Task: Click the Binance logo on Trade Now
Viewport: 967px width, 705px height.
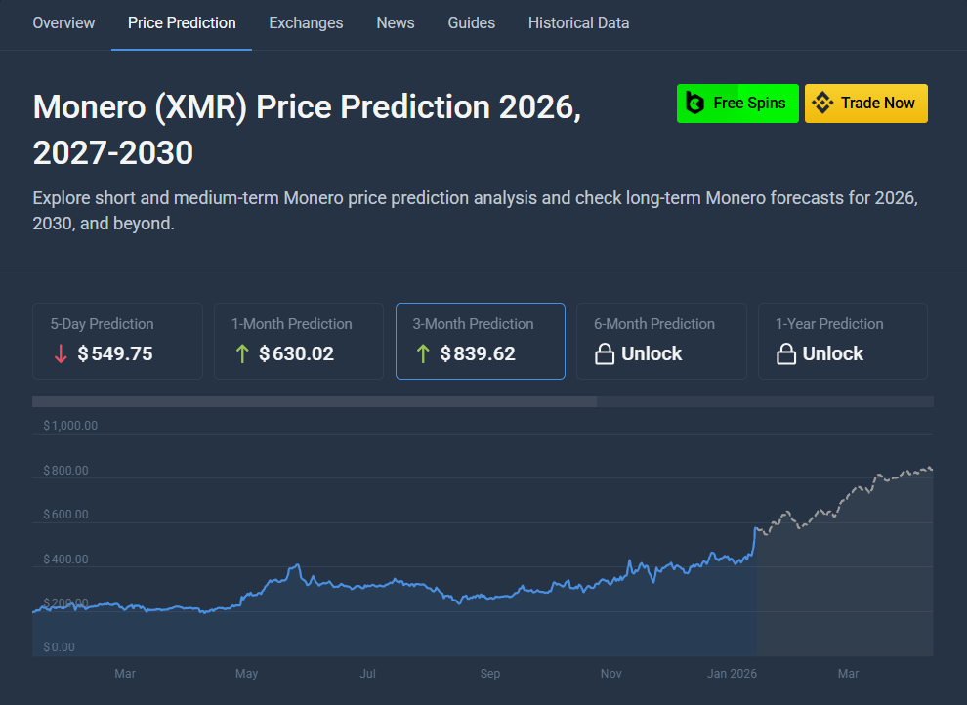Action: point(822,104)
